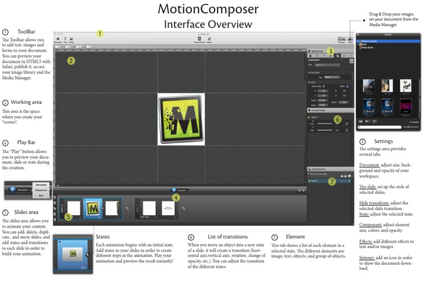Adjust the second transition slider under Image-0
This screenshot has width=424, height=300.
325,130
